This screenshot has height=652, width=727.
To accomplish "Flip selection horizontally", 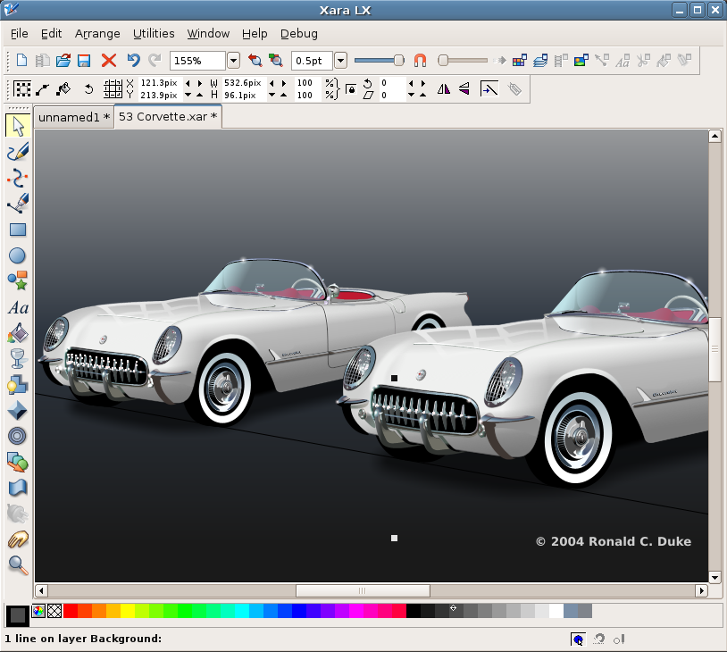I will tap(444, 88).
